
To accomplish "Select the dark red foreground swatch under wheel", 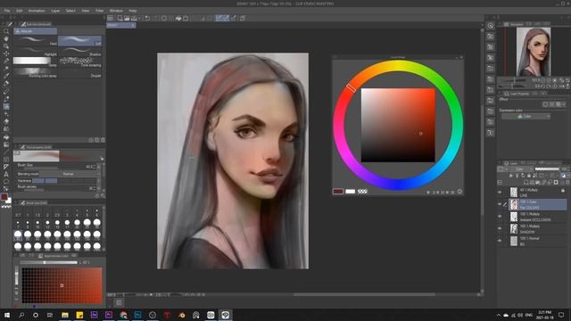I will (338, 192).
